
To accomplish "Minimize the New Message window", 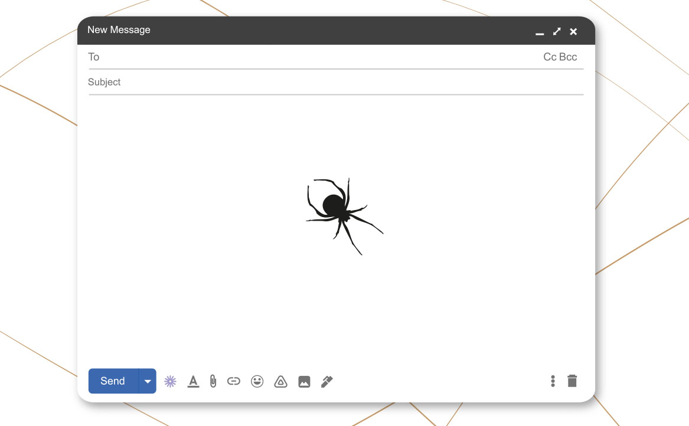I will (x=540, y=34).
